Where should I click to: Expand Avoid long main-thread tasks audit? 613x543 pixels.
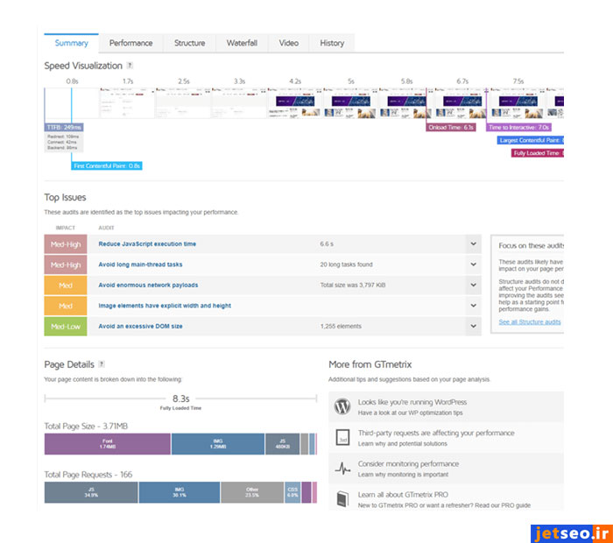[x=473, y=264]
